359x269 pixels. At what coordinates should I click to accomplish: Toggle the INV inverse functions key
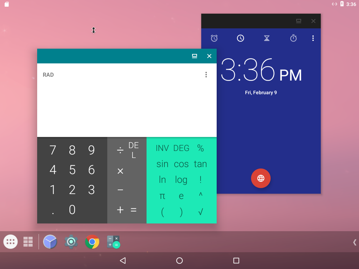coord(162,148)
